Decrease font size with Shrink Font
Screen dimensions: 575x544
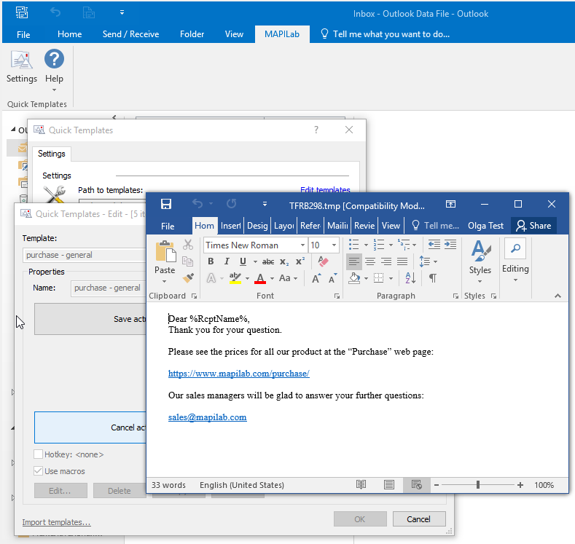(332, 278)
